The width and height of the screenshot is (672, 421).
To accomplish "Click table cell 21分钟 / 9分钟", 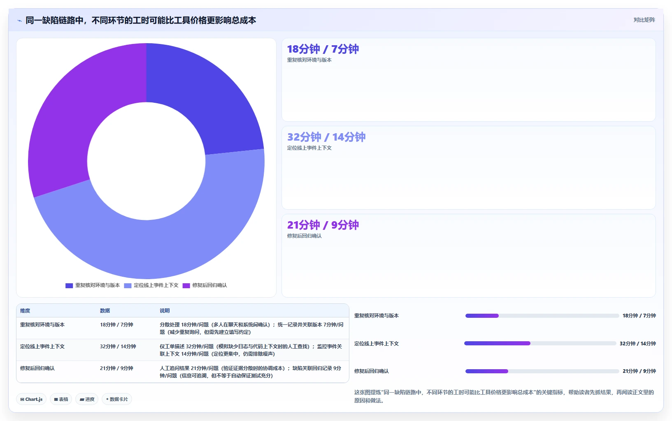I will click(116, 368).
